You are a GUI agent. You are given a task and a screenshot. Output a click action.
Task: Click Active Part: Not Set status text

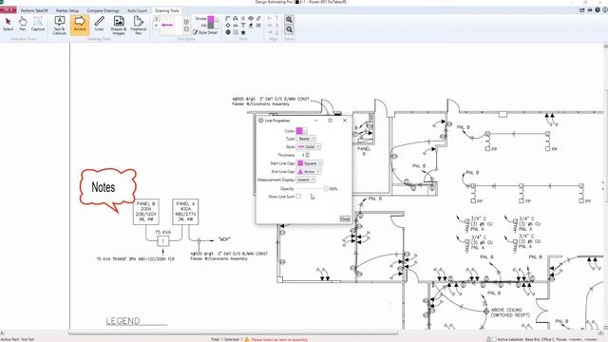(x=17, y=339)
